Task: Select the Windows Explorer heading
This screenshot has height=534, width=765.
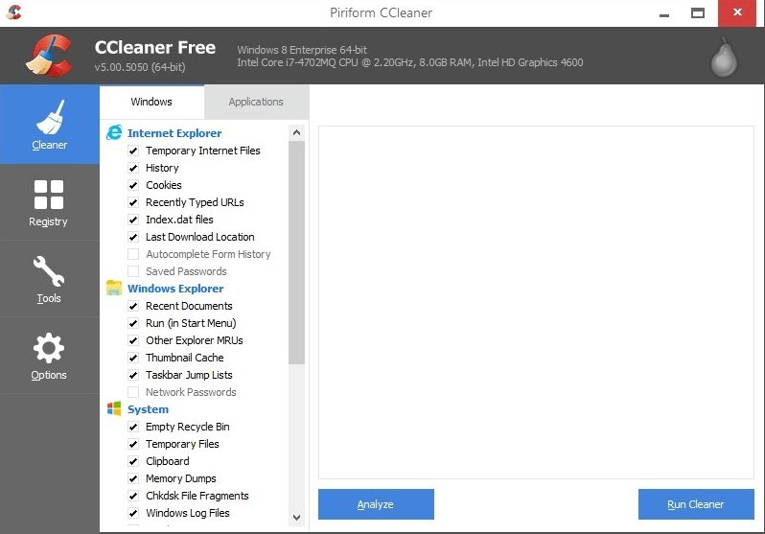Action: pos(175,289)
